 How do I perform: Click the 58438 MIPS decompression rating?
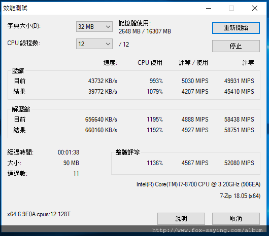[239, 120]
